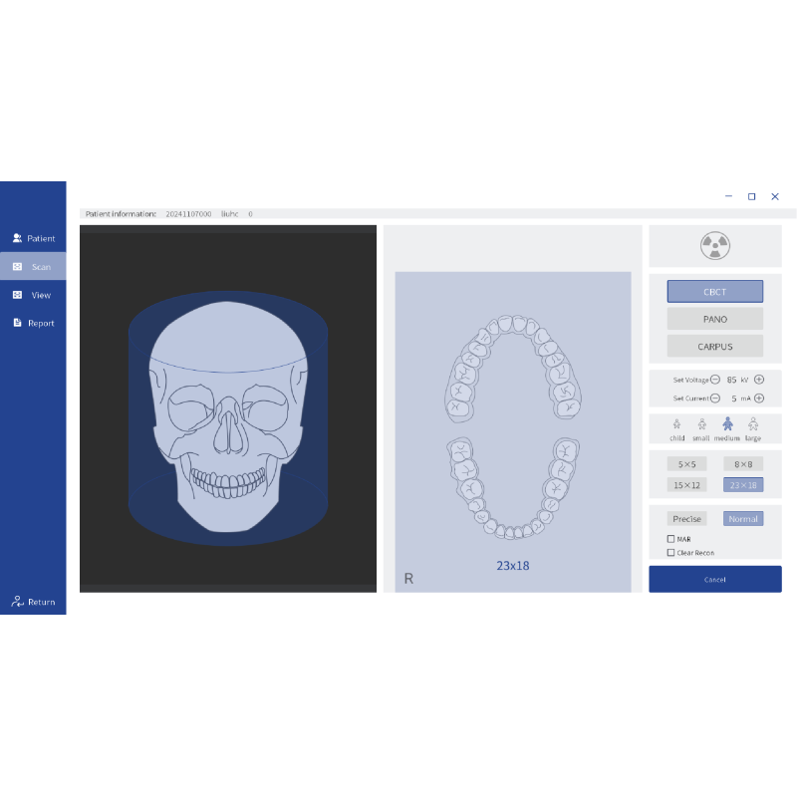
Task: Click patient ID 20241107000
Action: (188, 214)
